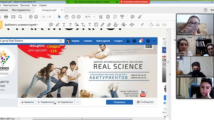
Task: Select the underline text tool
Action: point(64,24)
